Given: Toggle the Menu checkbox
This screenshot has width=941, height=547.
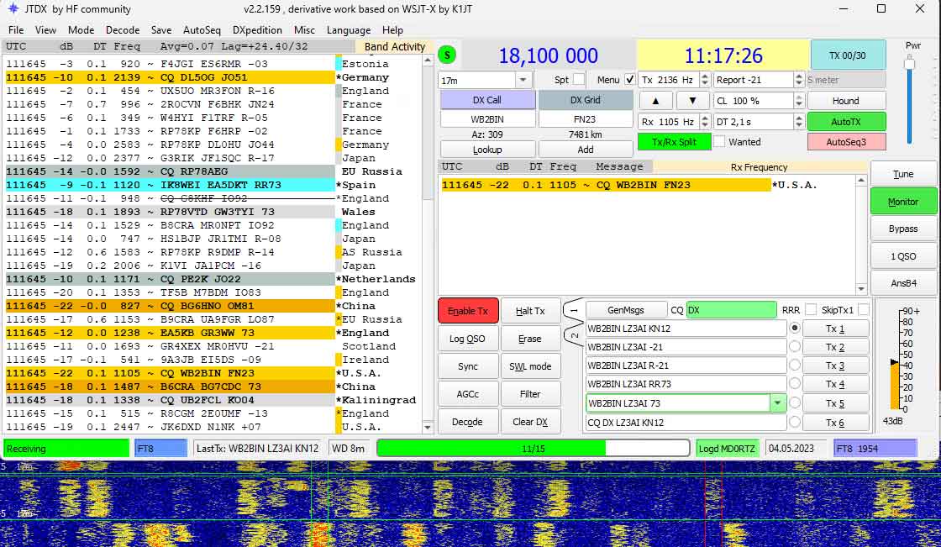Looking at the screenshot, I should [629, 79].
